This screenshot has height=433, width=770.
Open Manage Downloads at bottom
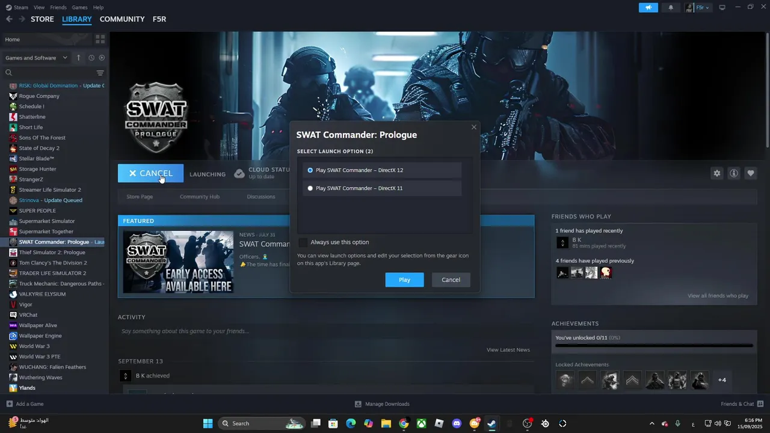[x=382, y=404]
